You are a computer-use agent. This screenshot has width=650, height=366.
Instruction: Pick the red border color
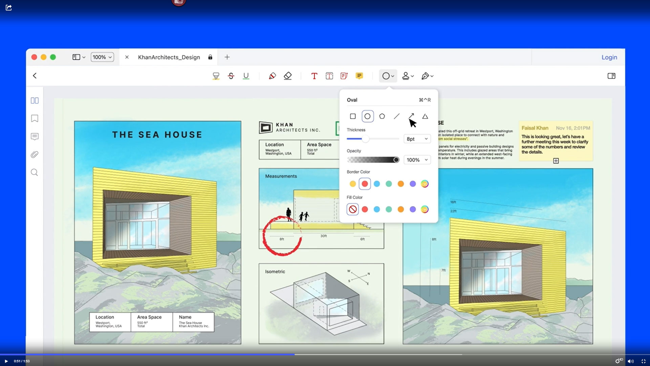[x=365, y=184]
